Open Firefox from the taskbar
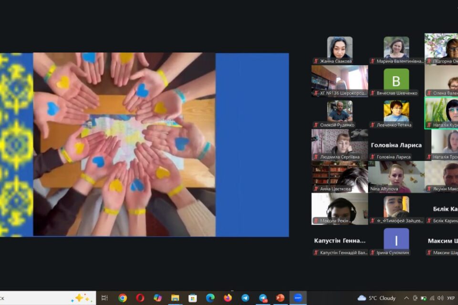 coord(228,298)
